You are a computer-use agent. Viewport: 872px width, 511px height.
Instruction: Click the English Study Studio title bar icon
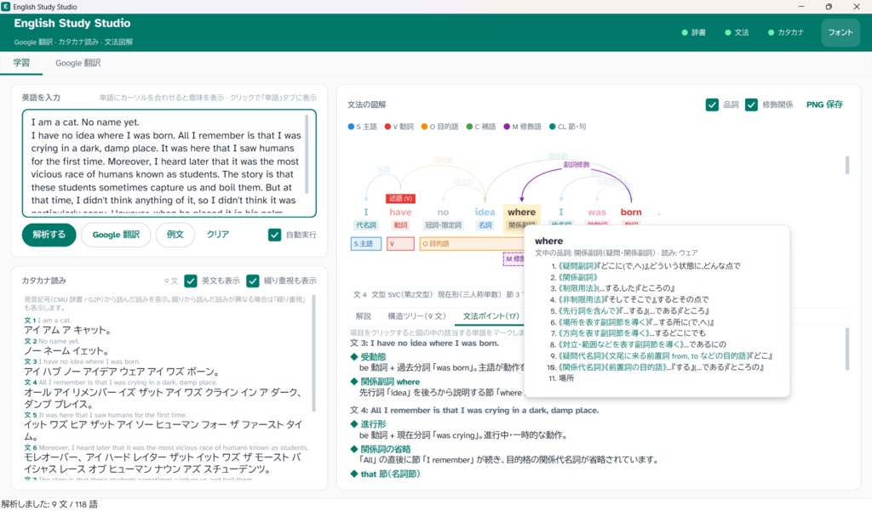coord(6,7)
